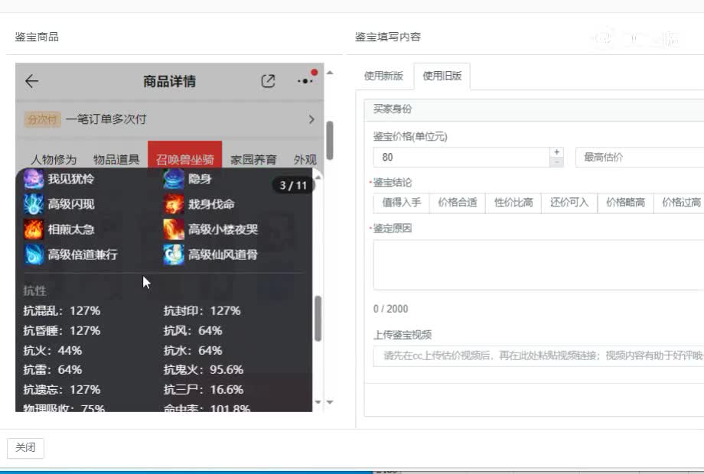This screenshot has height=474, width=704.
Task: Select the 高级仙风道骨 skill icon
Action: pos(174,255)
